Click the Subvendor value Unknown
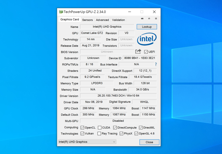Screen dimensions: 222x154 pyautogui.click(x=93, y=58)
